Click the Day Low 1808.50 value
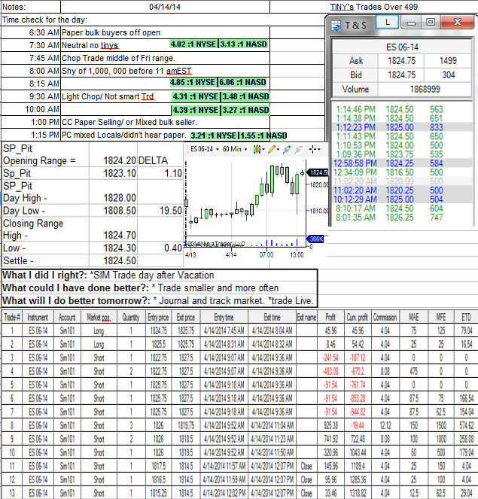This screenshot has width=478, height=499. click(120, 211)
